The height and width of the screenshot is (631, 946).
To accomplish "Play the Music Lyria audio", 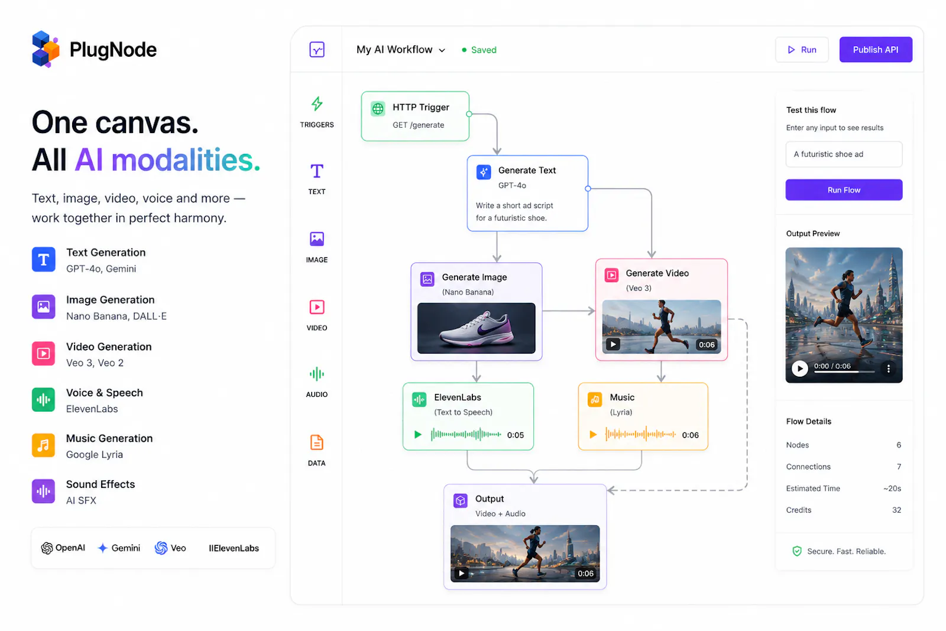I will pos(593,435).
